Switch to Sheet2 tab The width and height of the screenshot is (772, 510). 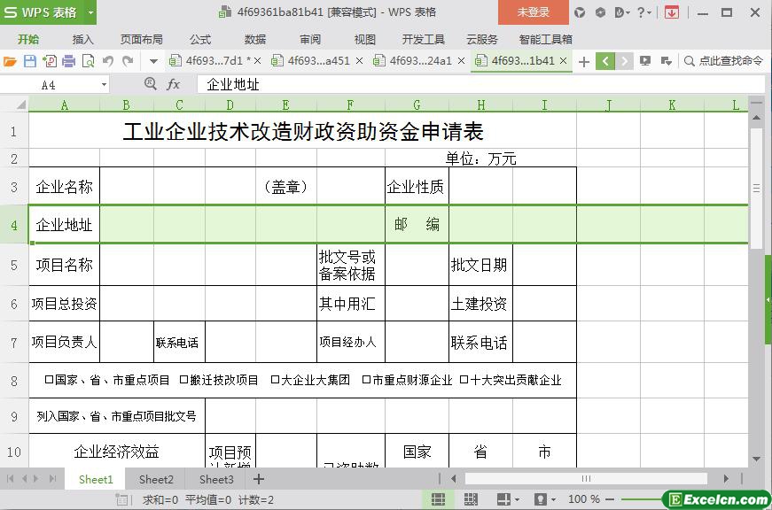pyautogui.click(x=156, y=479)
